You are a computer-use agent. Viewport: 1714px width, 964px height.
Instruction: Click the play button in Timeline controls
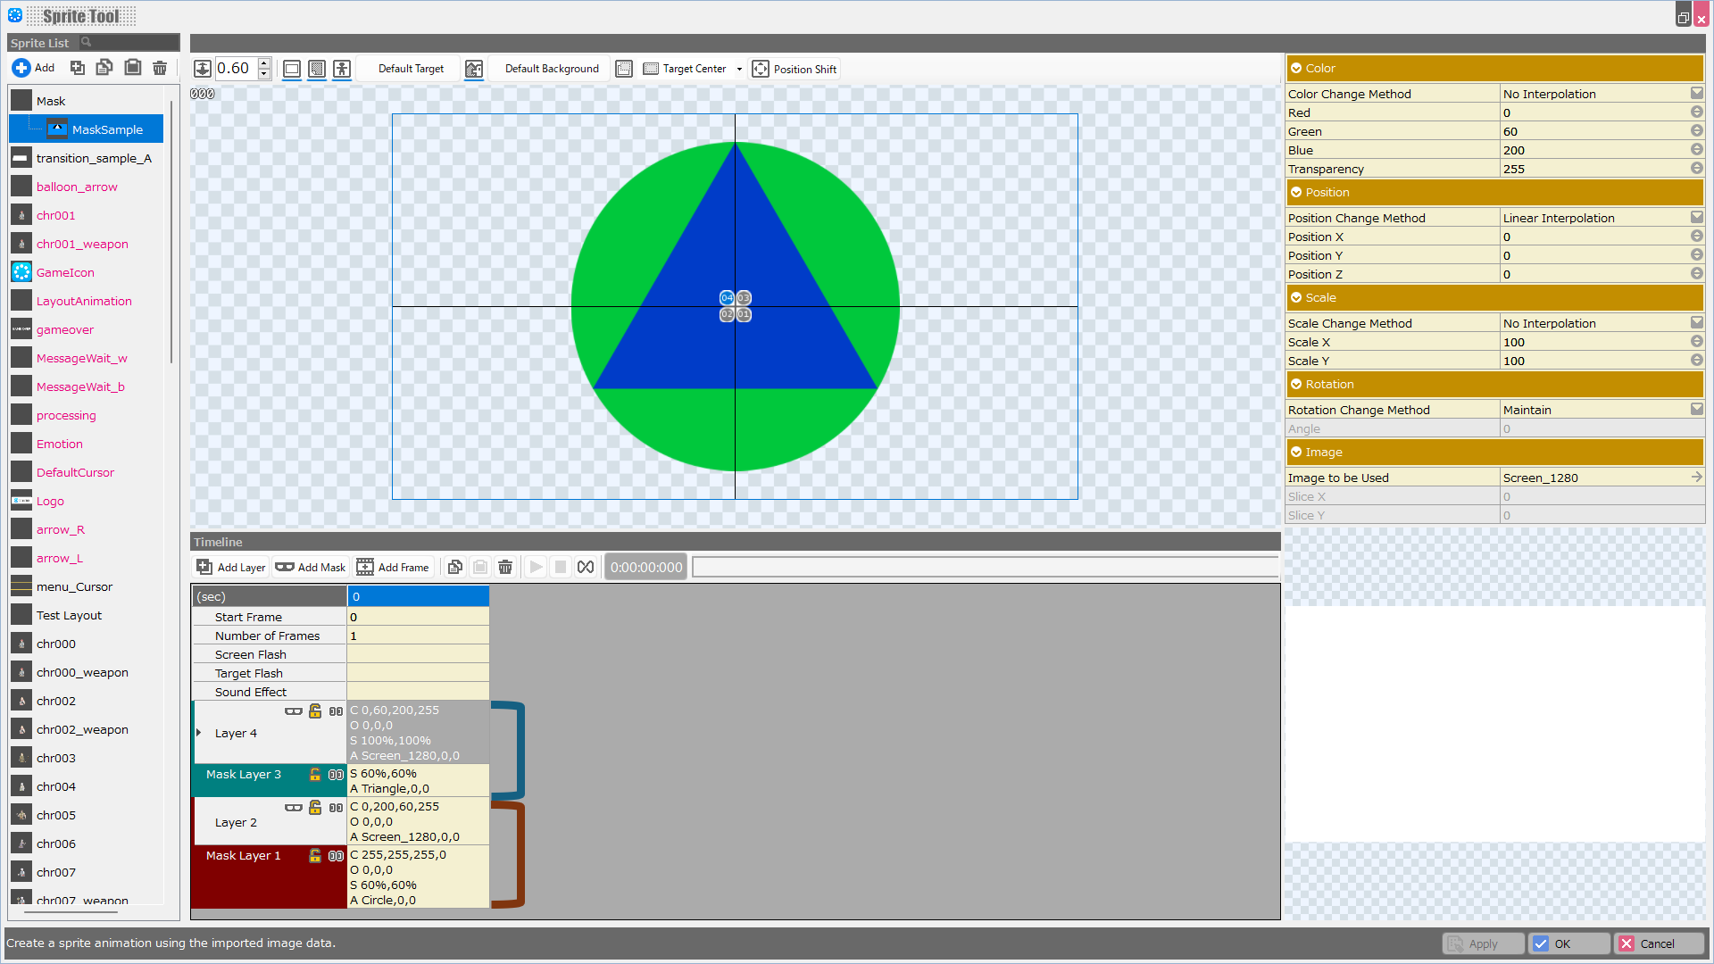[535, 568]
